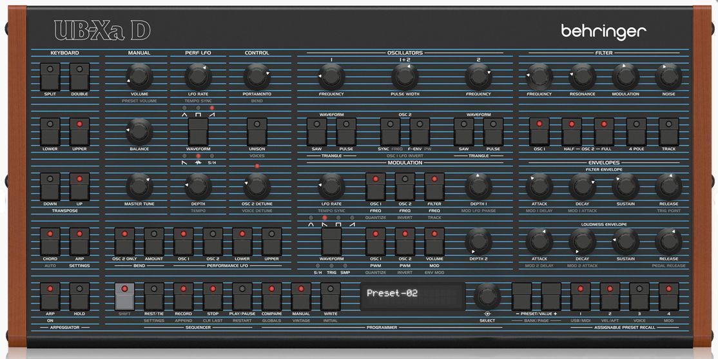Toggle Performance LFO LOWER button
718x359 pixels.
tap(242, 241)
